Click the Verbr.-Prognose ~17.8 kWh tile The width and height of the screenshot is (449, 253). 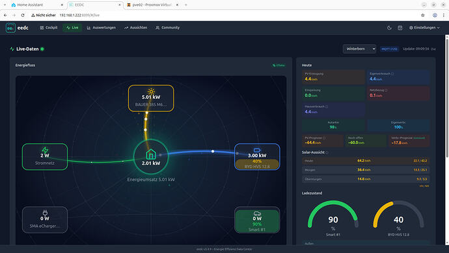(x=409, y=141)
